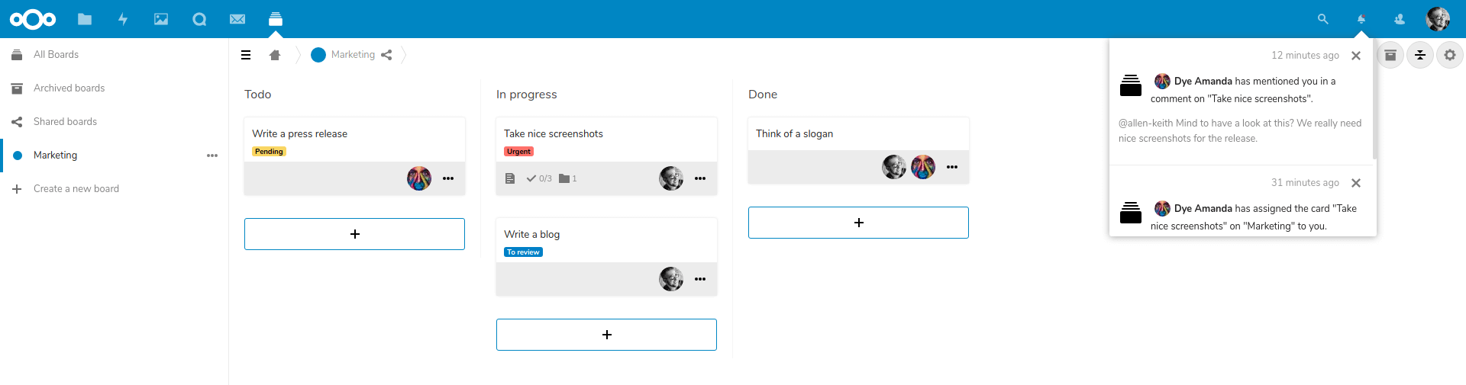Open the Marketing board three-dot menu
This screenshot has height=385, width=1466.
tap(212, 156)
